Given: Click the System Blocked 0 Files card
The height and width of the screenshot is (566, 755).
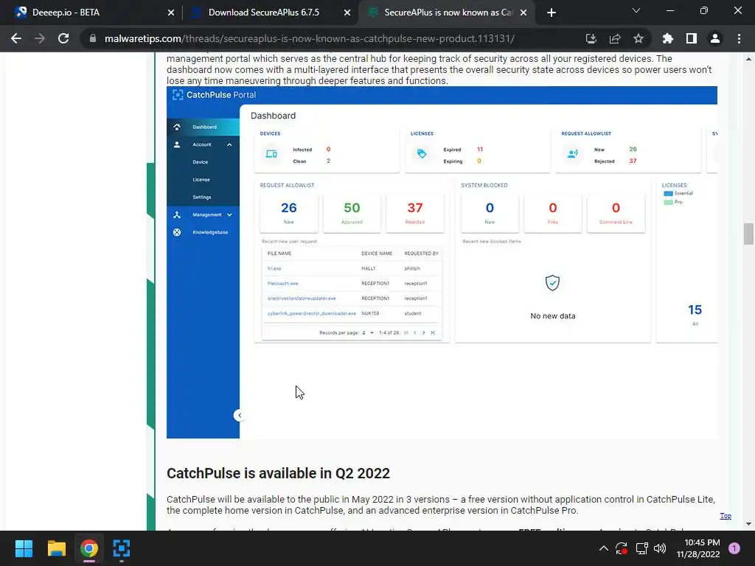Looking at the screenshot, I should (x=553, y=213).
